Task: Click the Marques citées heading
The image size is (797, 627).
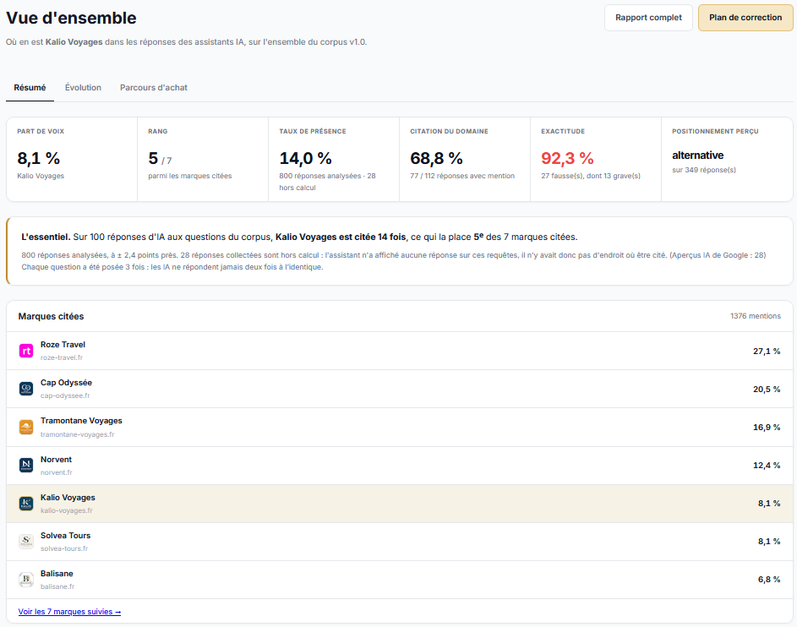Action: (x=51, y=316)
